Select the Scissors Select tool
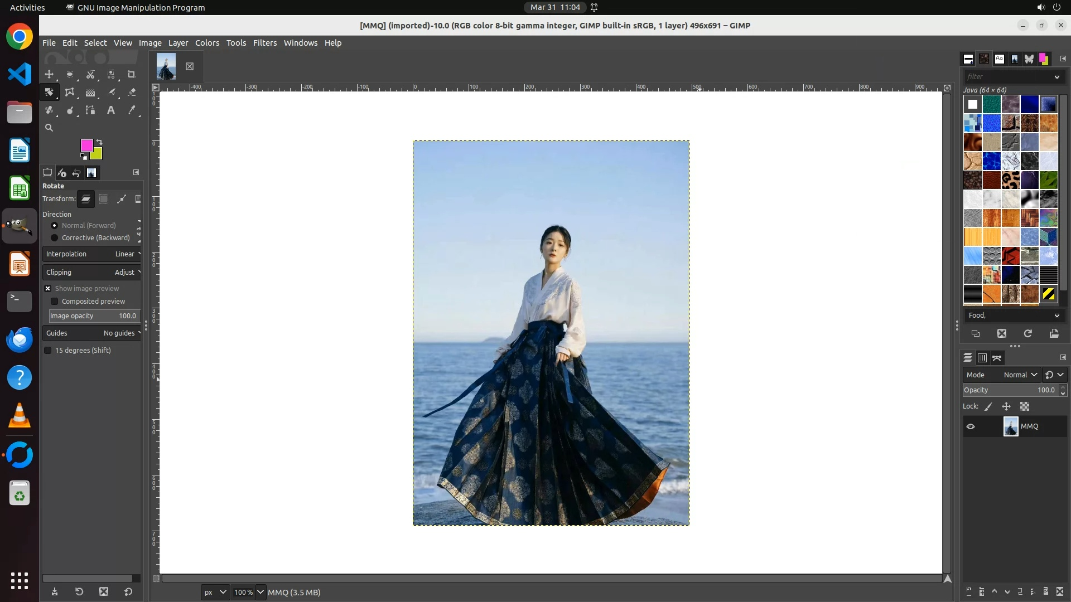Screen dimensions: 1071x602 point(90,74)
